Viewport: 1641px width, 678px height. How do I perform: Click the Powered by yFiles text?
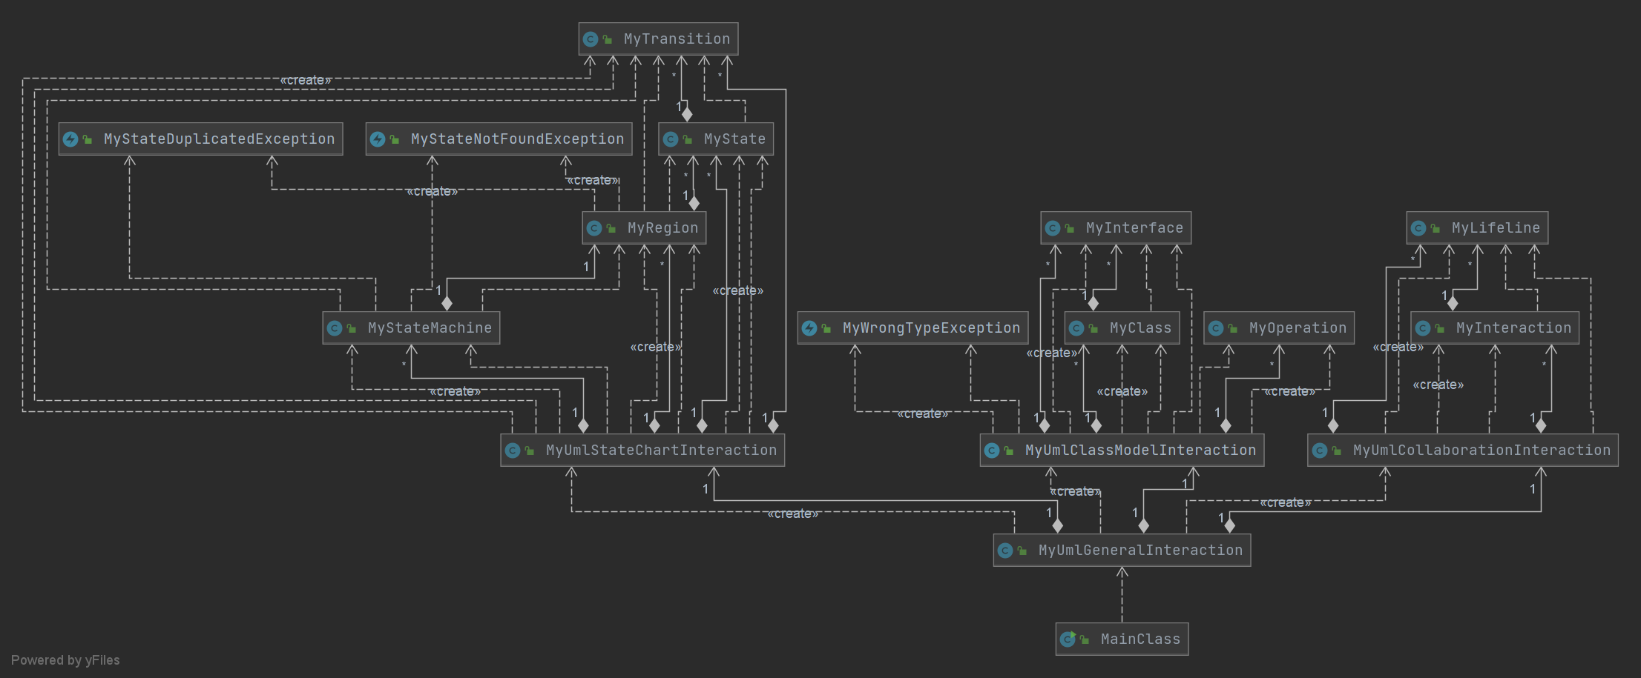point(65,660)
